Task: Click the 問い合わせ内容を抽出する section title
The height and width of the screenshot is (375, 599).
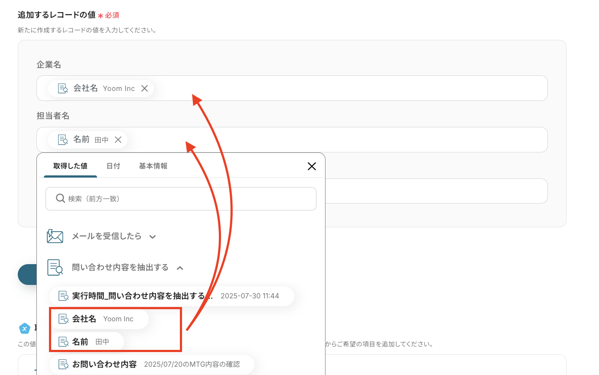Action: (120, 268)
